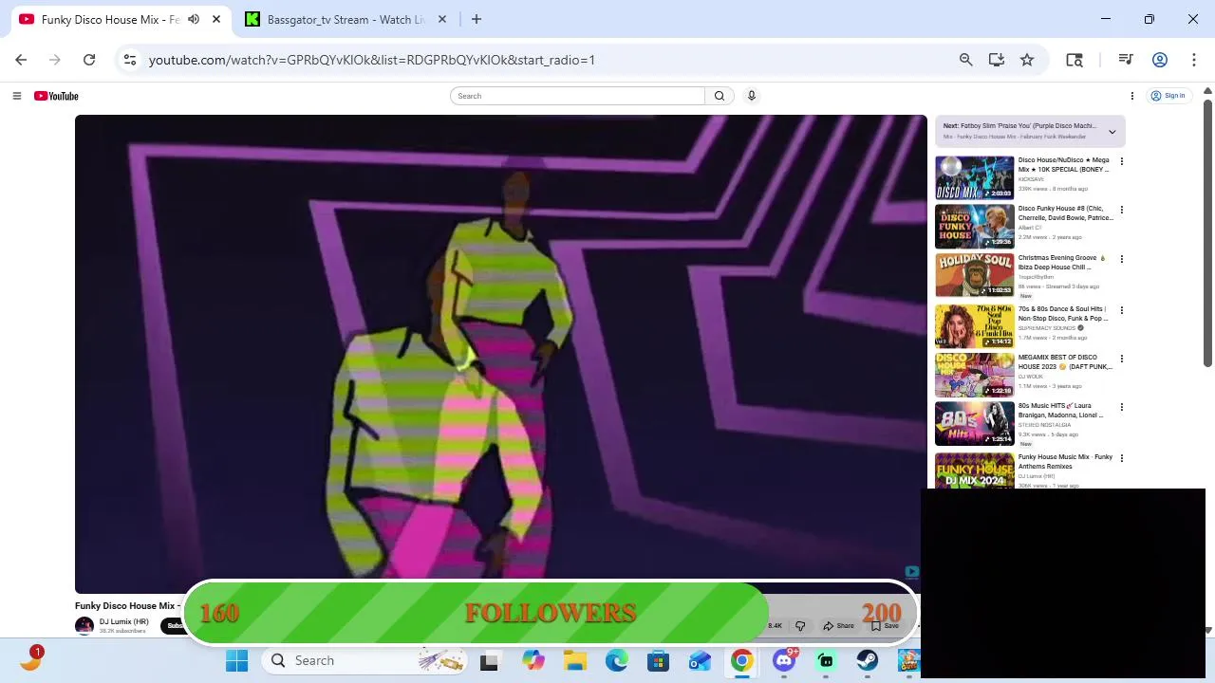
Task: Start voice search with the microphone icon
Action: [751, 96]
